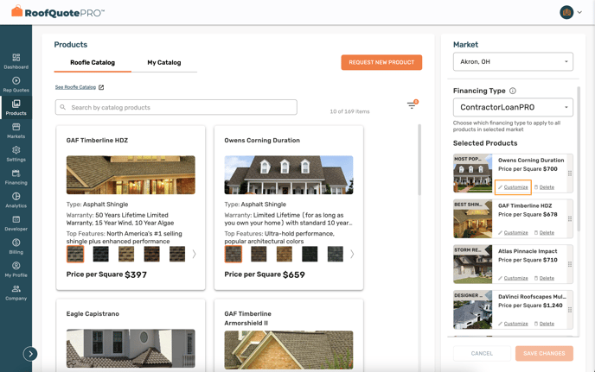The height and width of the screenshot is (372, 595).
Task: Click external link icon beside See Roofle Catalog
Action: (x=101, y=87)
